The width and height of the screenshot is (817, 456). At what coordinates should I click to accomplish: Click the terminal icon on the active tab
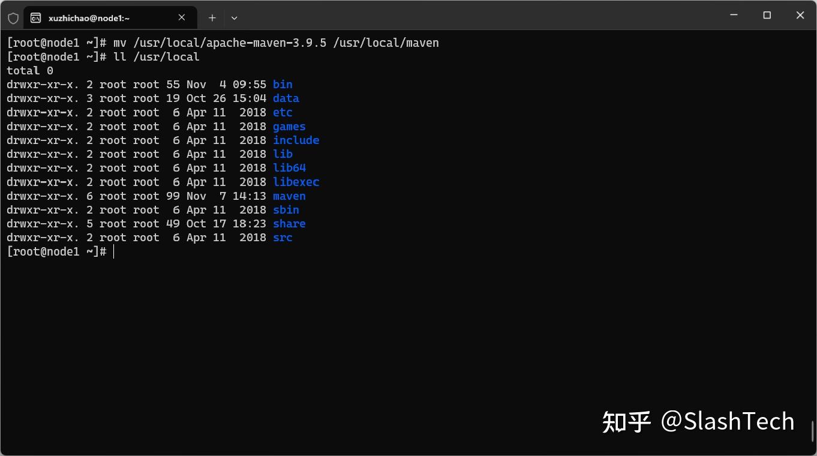click(37, 17)
